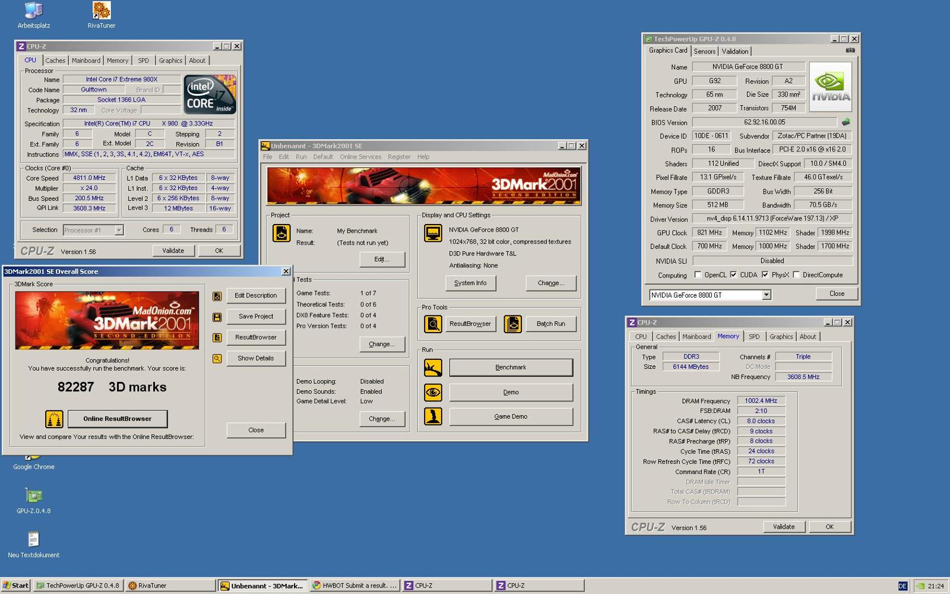Image resolution: width=950 pixels, height=594 pixels.
Task: Toggle the CUDA checkbox in GPU-Z
Action: click(733, 275)
